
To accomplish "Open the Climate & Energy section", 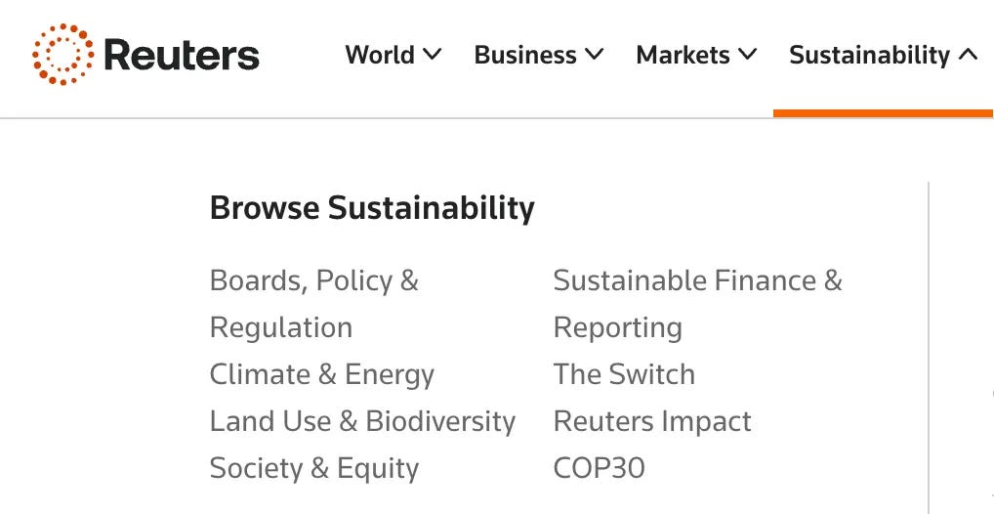I will pyautogui.click(x=322, y=374).
